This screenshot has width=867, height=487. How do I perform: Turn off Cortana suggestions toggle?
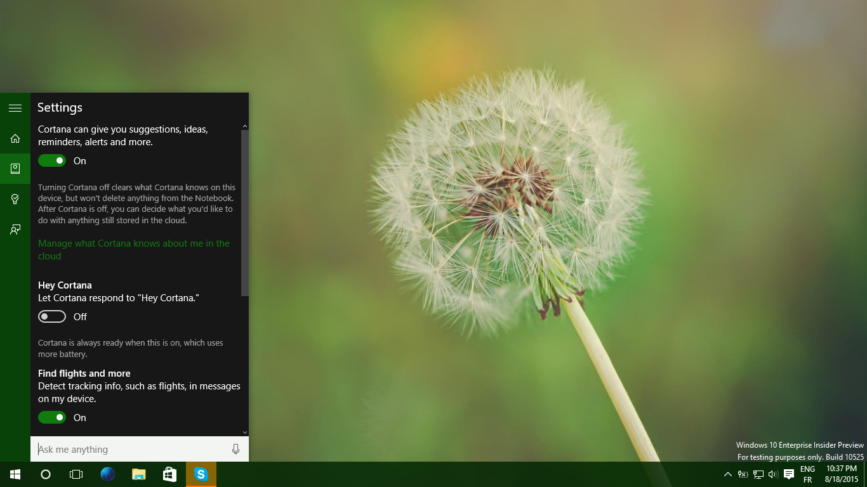(52, 161)
